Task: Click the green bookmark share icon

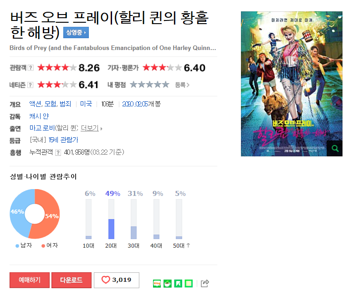Action: pos(178,283)
